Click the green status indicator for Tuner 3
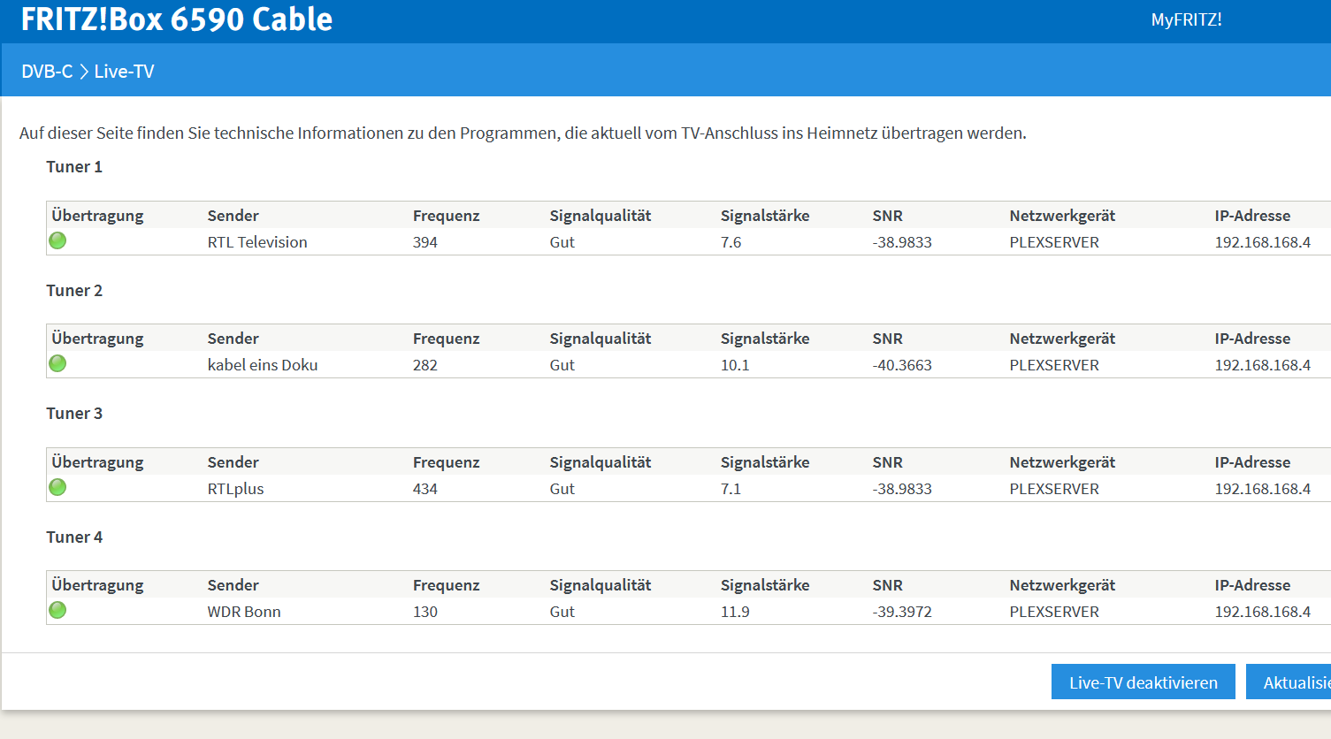The image size is (1331, 739). [57, 487]
